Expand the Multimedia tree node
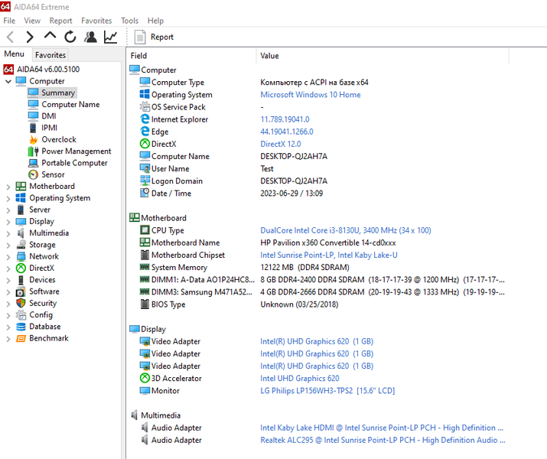The height and width of the screenshot is (459, 547). point(8,233)
